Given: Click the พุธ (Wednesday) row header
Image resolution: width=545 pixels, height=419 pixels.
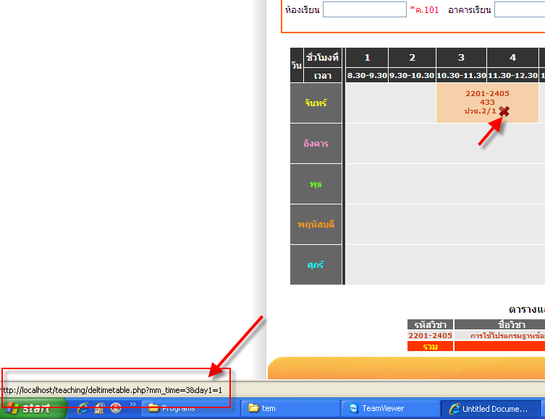Looking at the screenshot, I should [x=316, y=183].
